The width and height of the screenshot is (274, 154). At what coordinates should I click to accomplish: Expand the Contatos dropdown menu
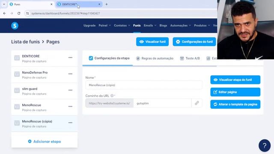pos(122,26)
